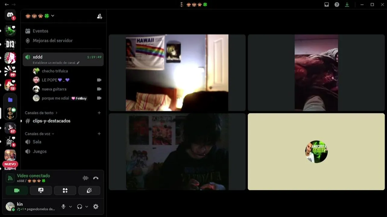Open the server name dropdown menu
Screen dimensions: 387x217
(40, 16)
